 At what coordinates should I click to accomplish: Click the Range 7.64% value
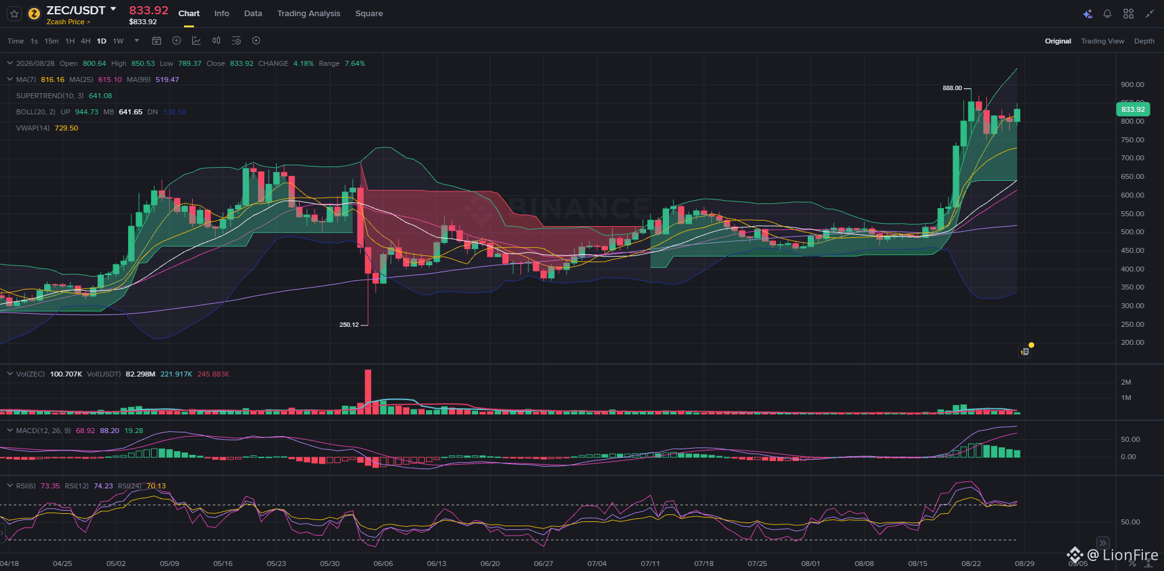(342, 63)
